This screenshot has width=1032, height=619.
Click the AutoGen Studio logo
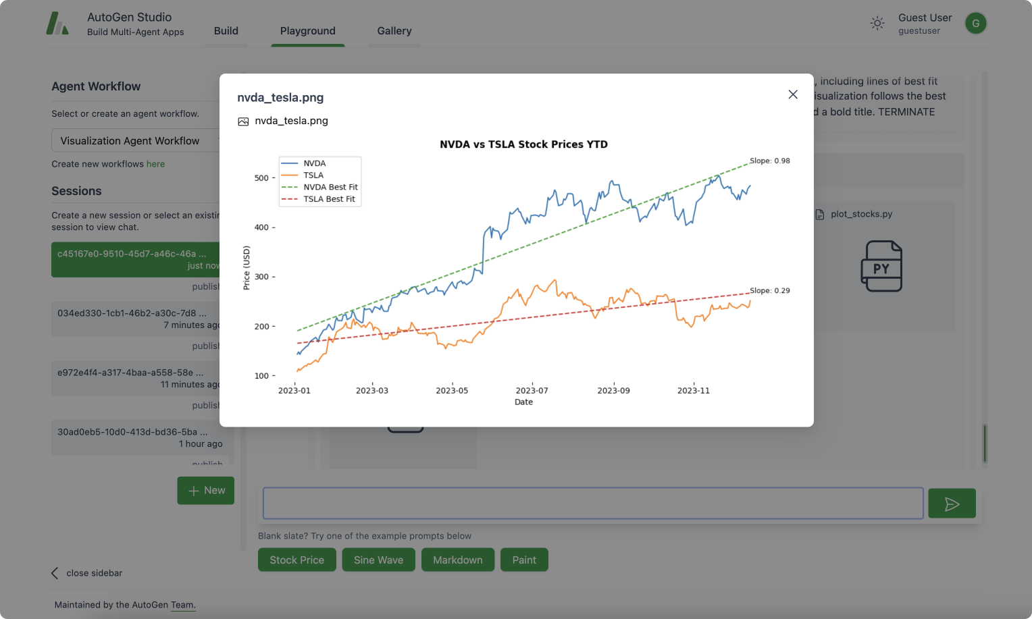[x=57, y=24]
